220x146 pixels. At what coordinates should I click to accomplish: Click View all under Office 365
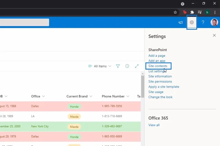pyautogui.click(x=154, y=125)
